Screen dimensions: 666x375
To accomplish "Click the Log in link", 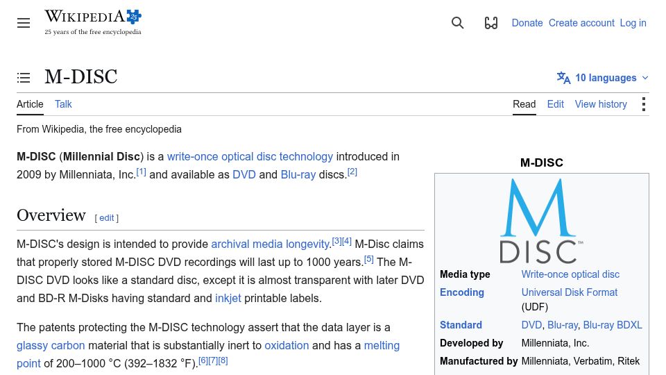I will click(x=633, y=23).
